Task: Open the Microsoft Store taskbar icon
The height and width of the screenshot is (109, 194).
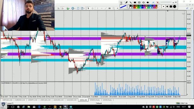Action: point(18,107)
